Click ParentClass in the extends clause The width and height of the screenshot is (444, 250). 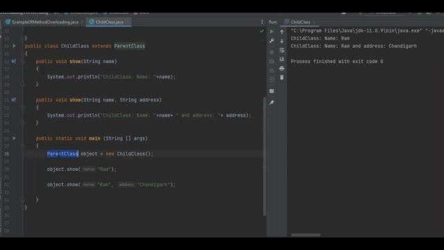[x=130, y=46]
